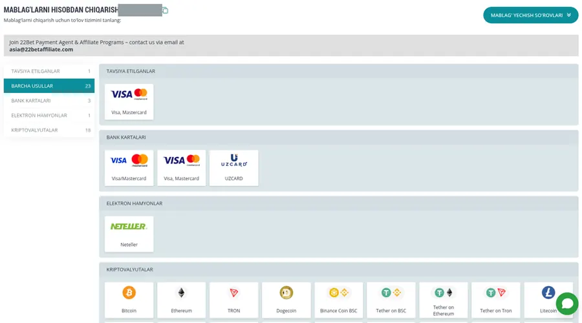Select Litecoin withdrawal method
582x323 pixels.
click(548, 300)
